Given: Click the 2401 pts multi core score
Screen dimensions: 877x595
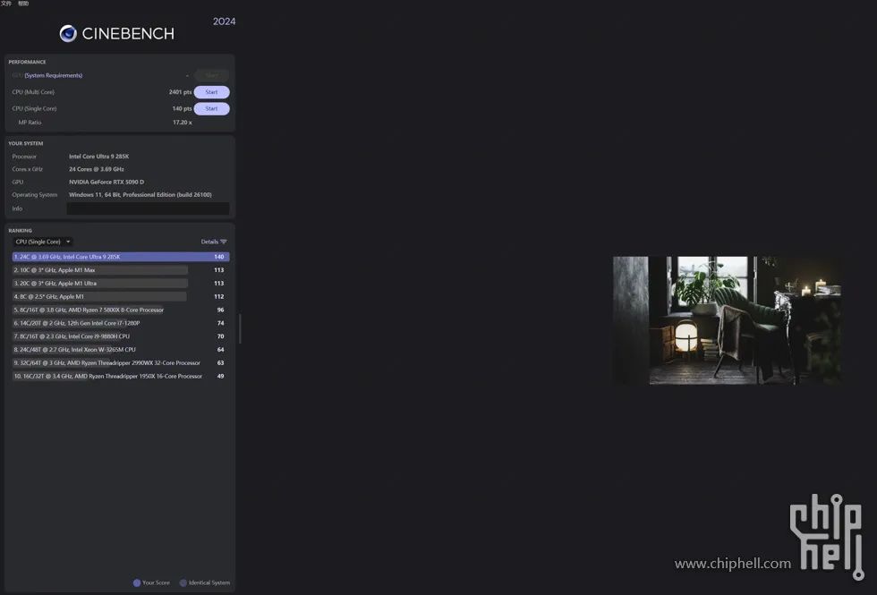Looking at the screenshot, I should tap(180, 92).
